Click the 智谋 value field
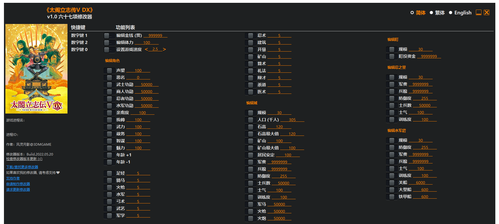Viewport: 499px width, 224px height. point(138,141)
